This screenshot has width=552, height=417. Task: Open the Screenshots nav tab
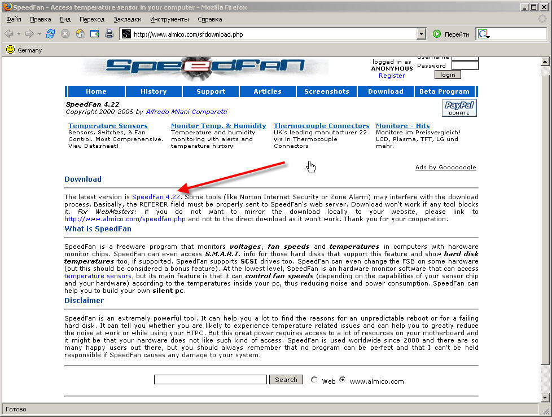(x=327, y=91)
